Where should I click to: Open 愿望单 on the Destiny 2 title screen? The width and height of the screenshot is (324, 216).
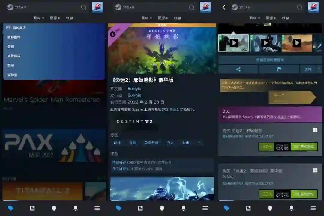163,18
